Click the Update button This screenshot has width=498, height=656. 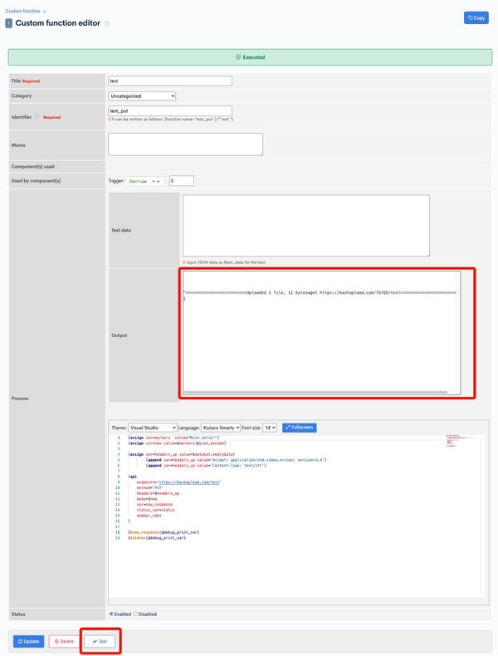click(28, 641)
